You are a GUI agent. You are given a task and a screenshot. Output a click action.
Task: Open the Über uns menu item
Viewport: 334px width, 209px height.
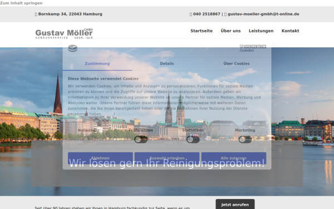click(230, 31)
